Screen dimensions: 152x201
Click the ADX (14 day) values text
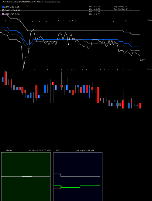85,150
